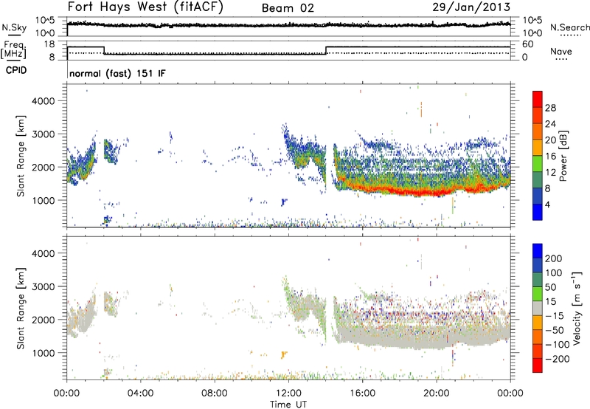The height and width of the screenshot is (409, 590).
Task: Click the '200' velocity colorbar value
Action: (554, 258)
